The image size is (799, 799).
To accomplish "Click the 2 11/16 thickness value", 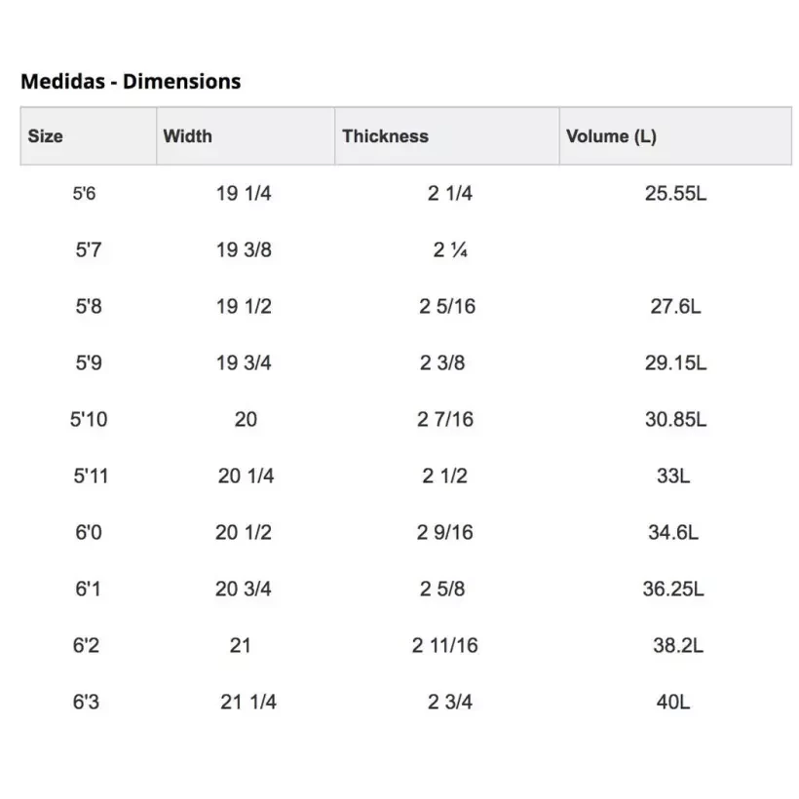I will [444, 645].
